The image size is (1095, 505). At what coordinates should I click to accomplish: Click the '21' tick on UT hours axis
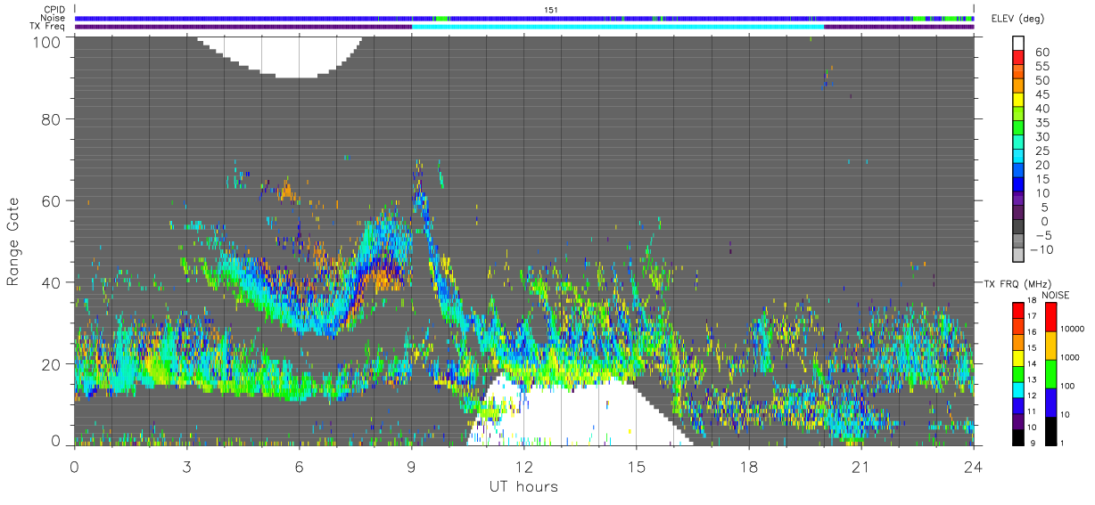tap(861, 467)
